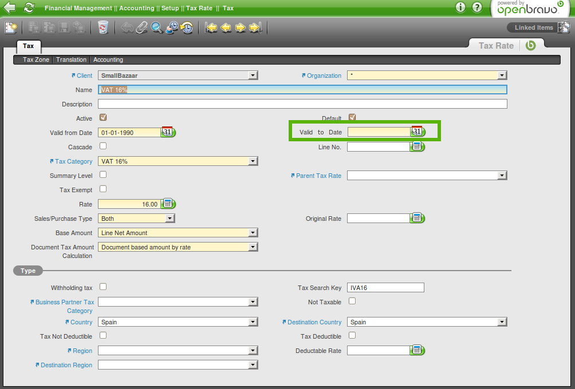Expand the Tax Category dropdown
The width and height of the screenshot is (575, 389).
tap(253, 161)
